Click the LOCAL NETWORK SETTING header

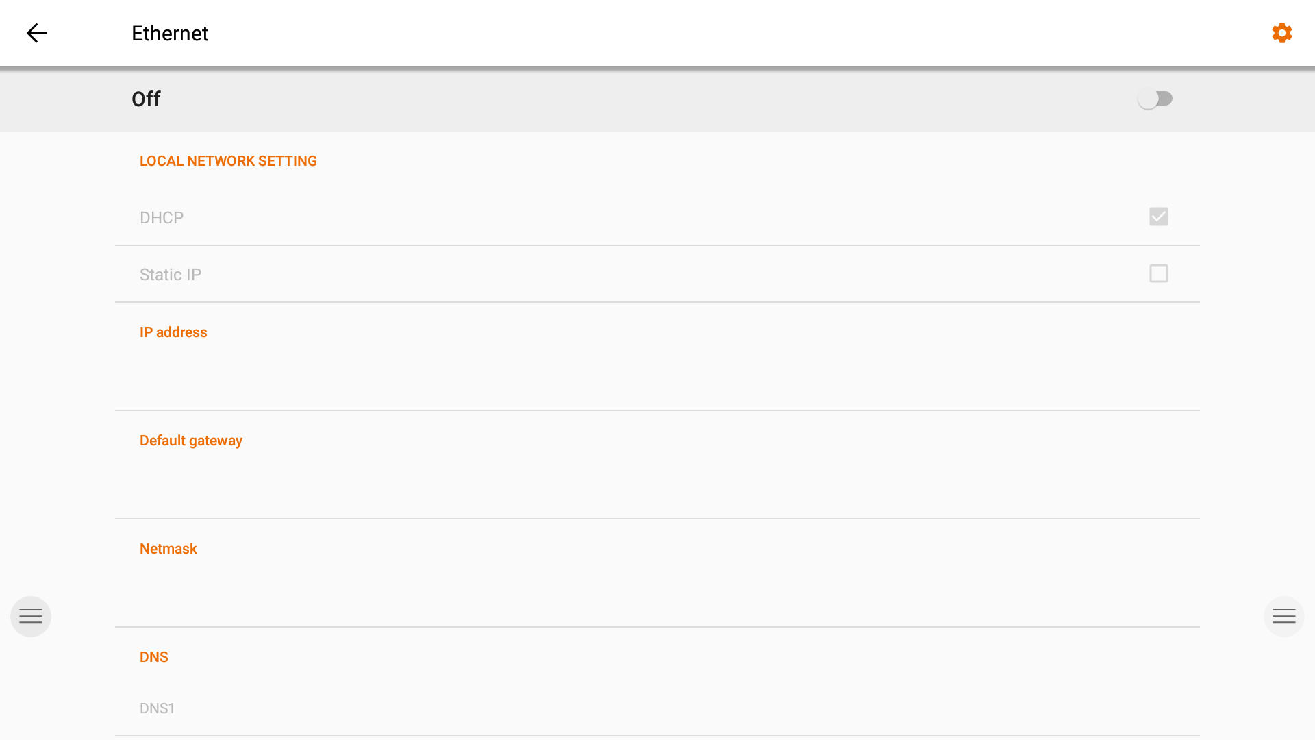tap(228, 161)
